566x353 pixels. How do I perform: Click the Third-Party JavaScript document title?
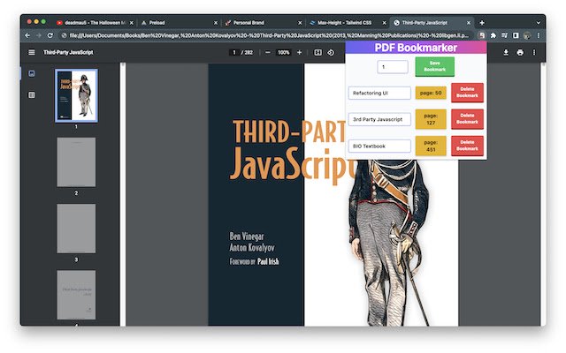tap(68, 53)
